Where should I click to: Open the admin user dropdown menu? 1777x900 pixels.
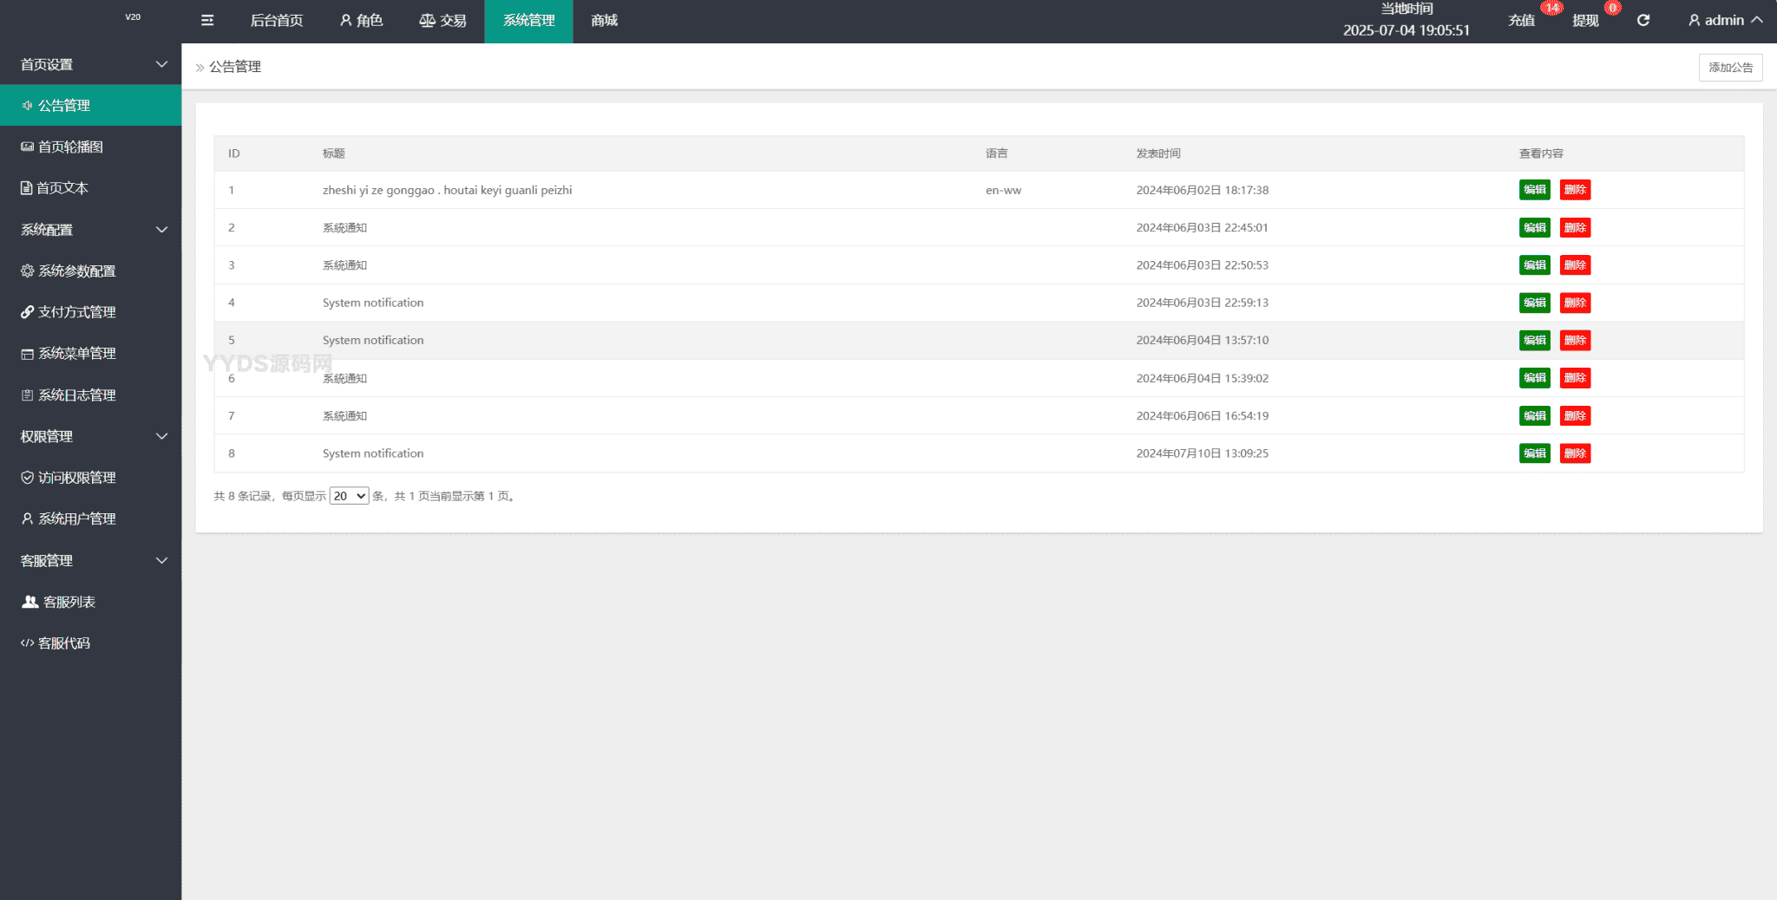(1724, 21)
